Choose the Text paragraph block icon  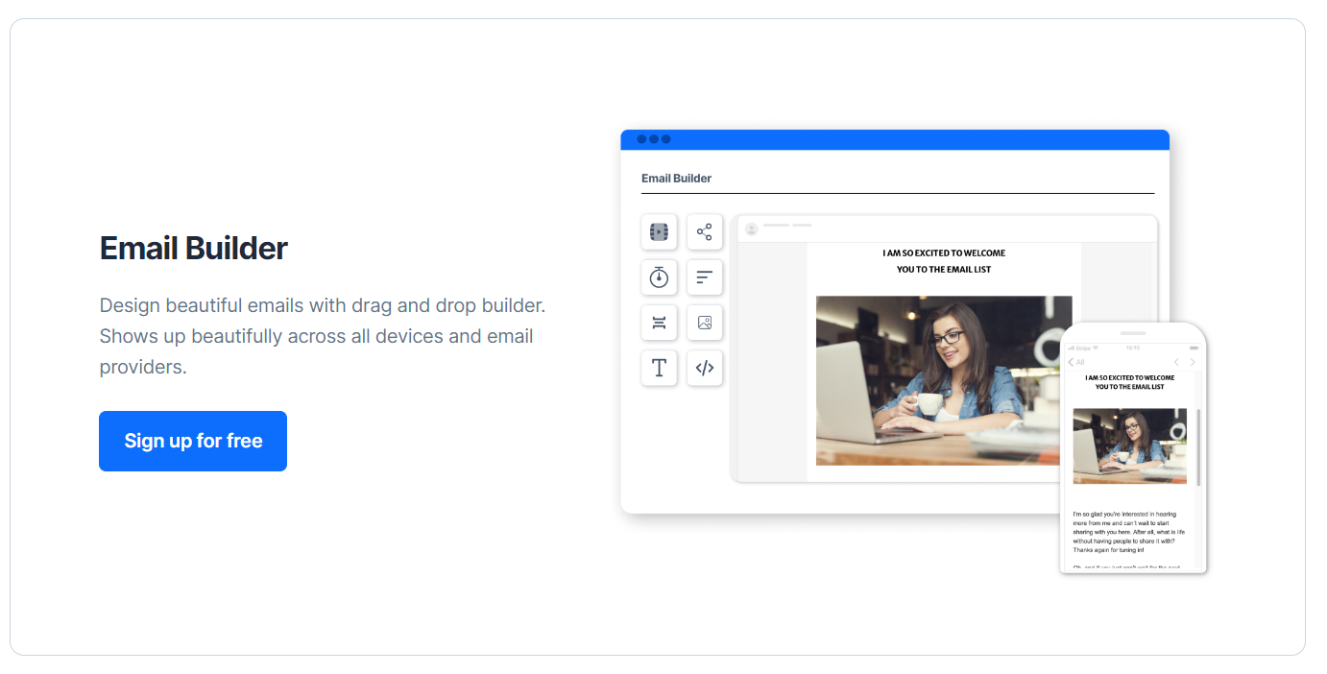point(705,277)
